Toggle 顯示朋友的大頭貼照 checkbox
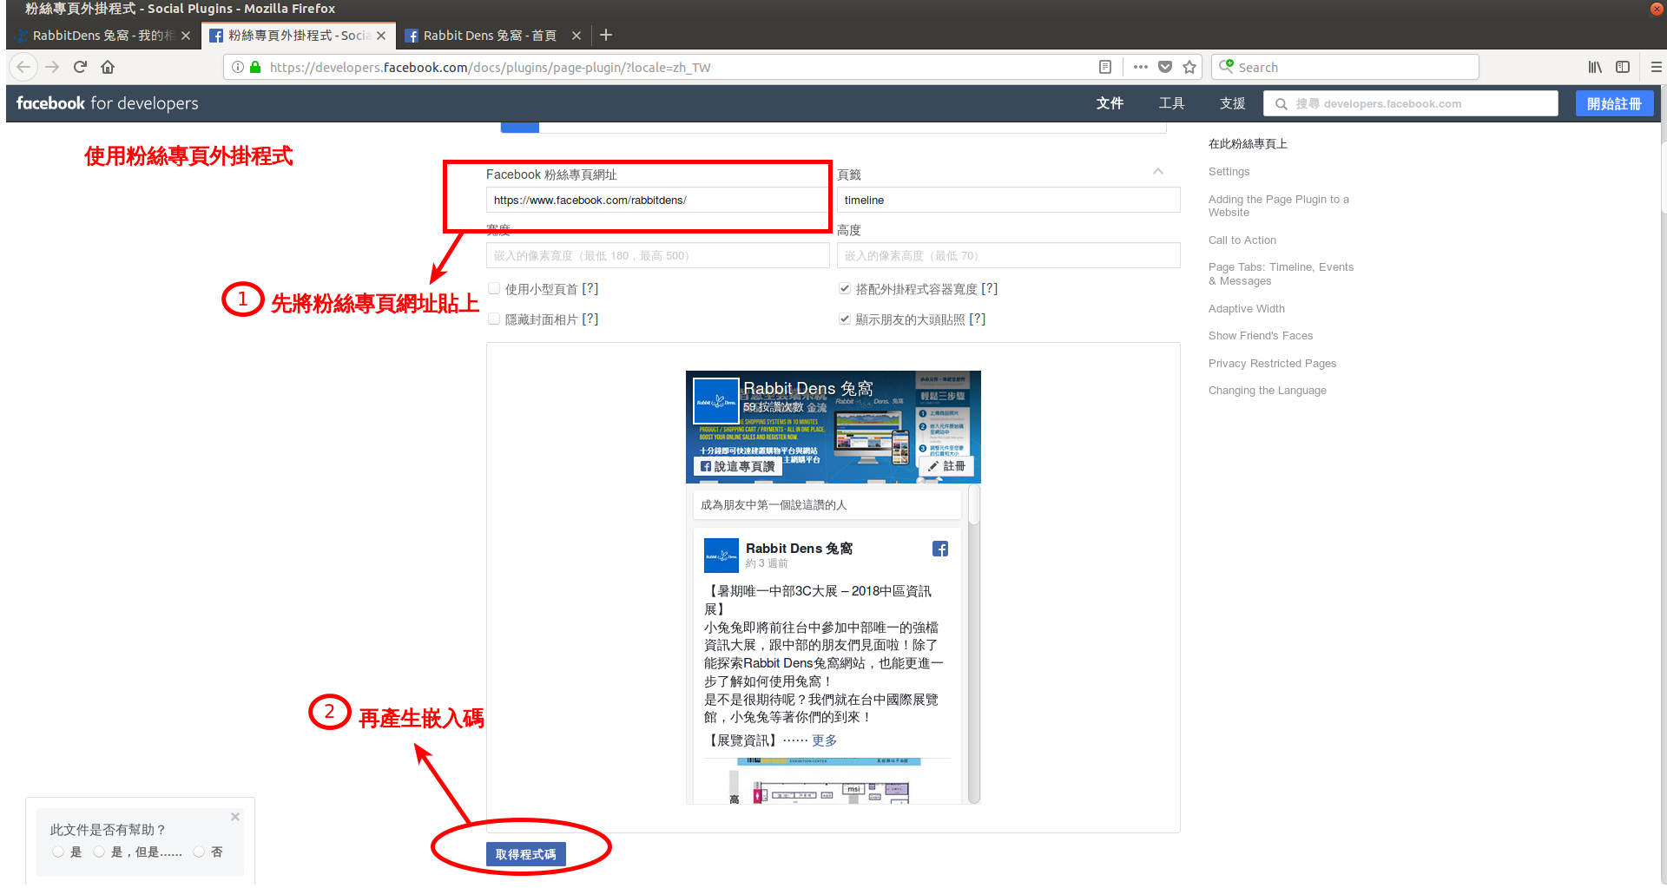Viewport: 1667px width, 888px height. tap(845, 319)
